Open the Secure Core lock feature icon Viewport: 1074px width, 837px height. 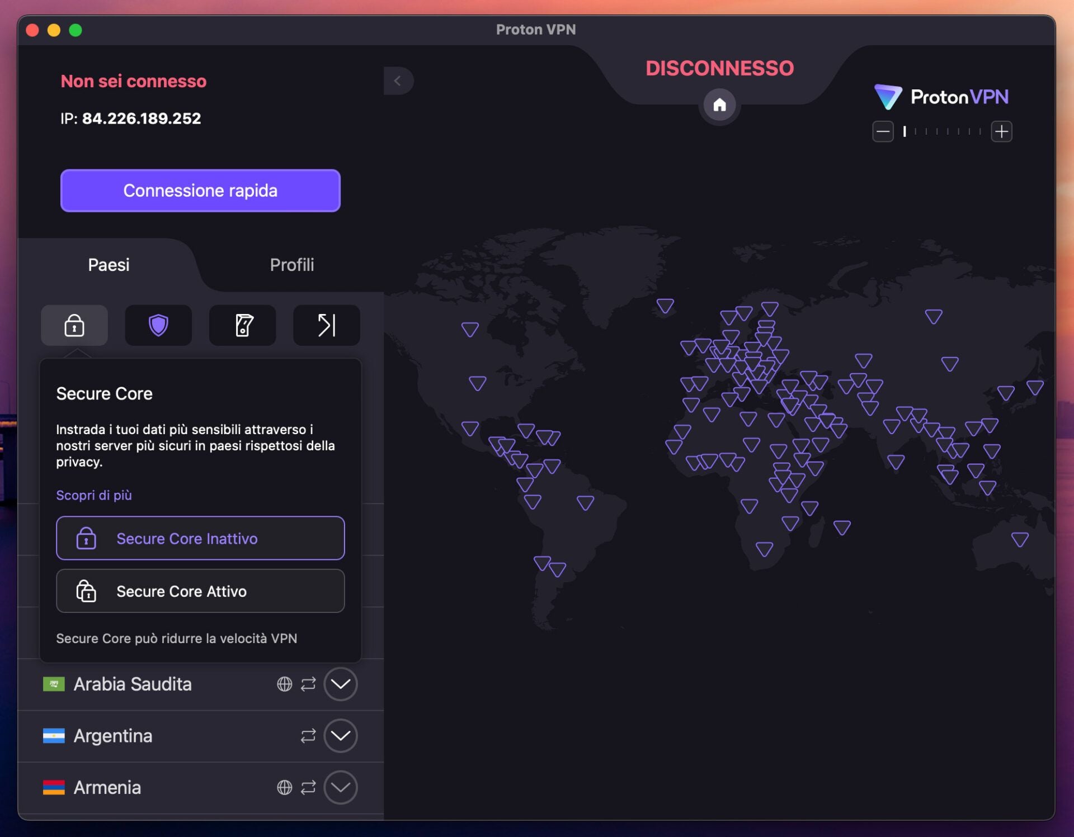(74, 325)
